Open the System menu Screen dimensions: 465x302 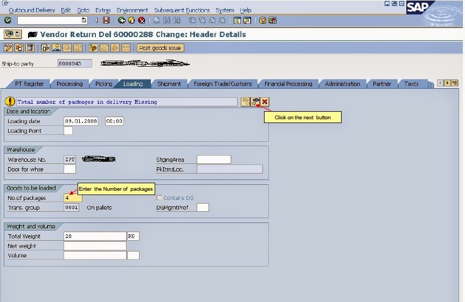pyautogui.click(x=225, y=10)
